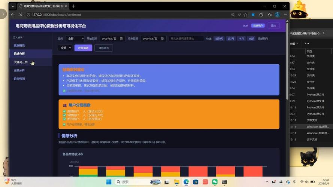Open the browser extensions puzzle icon
Viewport: 333px width, 187px height.
[261, 15]
